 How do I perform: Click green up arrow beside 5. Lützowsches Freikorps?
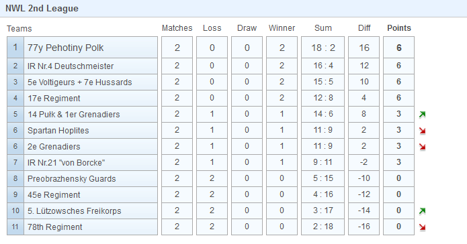[422, 211]
